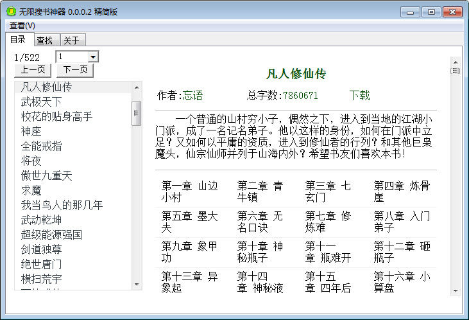Viewport: 469px width, 320px height.
Task: Click the 下载 download link
Action: click(x=359, y=95)
